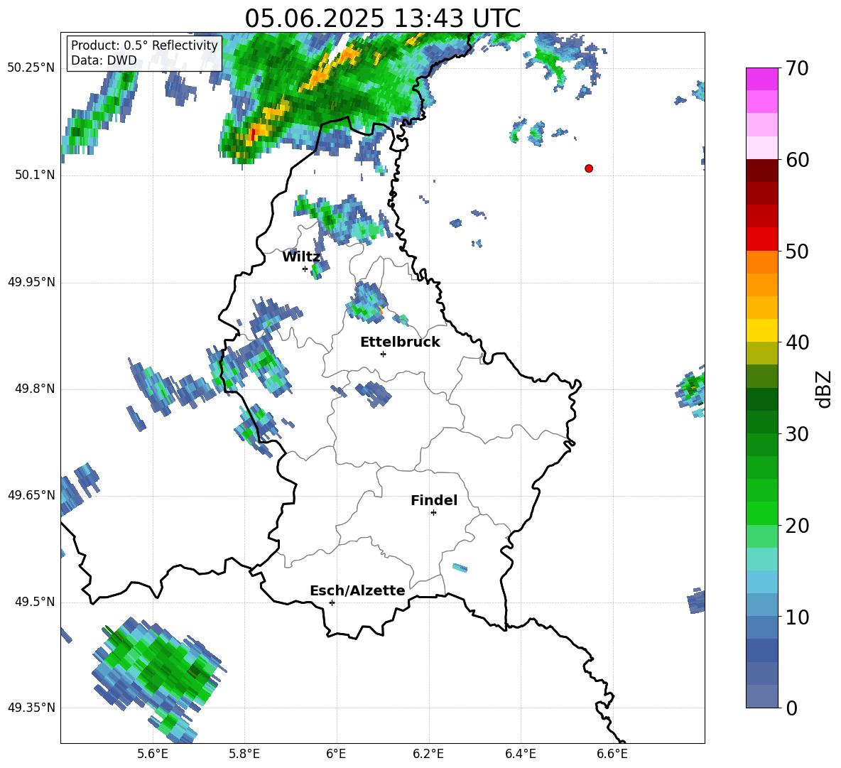Click the 49.95°N latitude label
The height and width of the screenshot is (768, 841).
31,282
